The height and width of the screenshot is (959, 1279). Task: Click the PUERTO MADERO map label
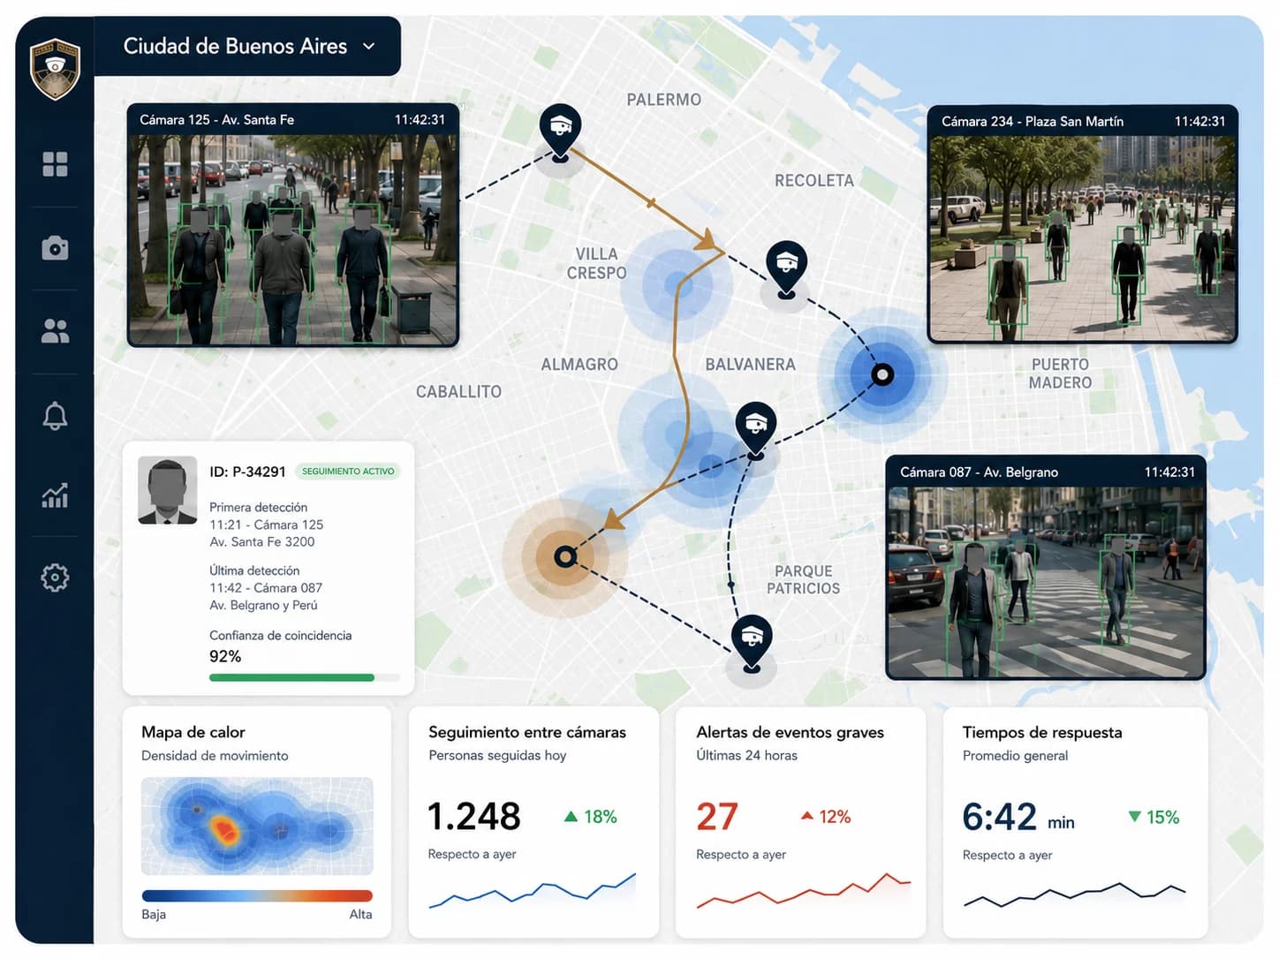[1060, 374]
